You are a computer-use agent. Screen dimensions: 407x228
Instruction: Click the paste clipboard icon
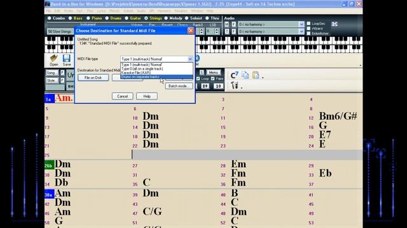coord(256,75)
